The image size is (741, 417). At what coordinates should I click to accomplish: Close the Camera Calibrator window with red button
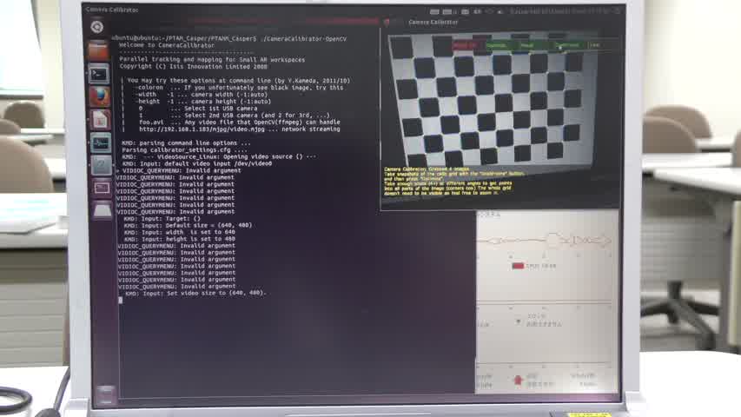(387, 22)
